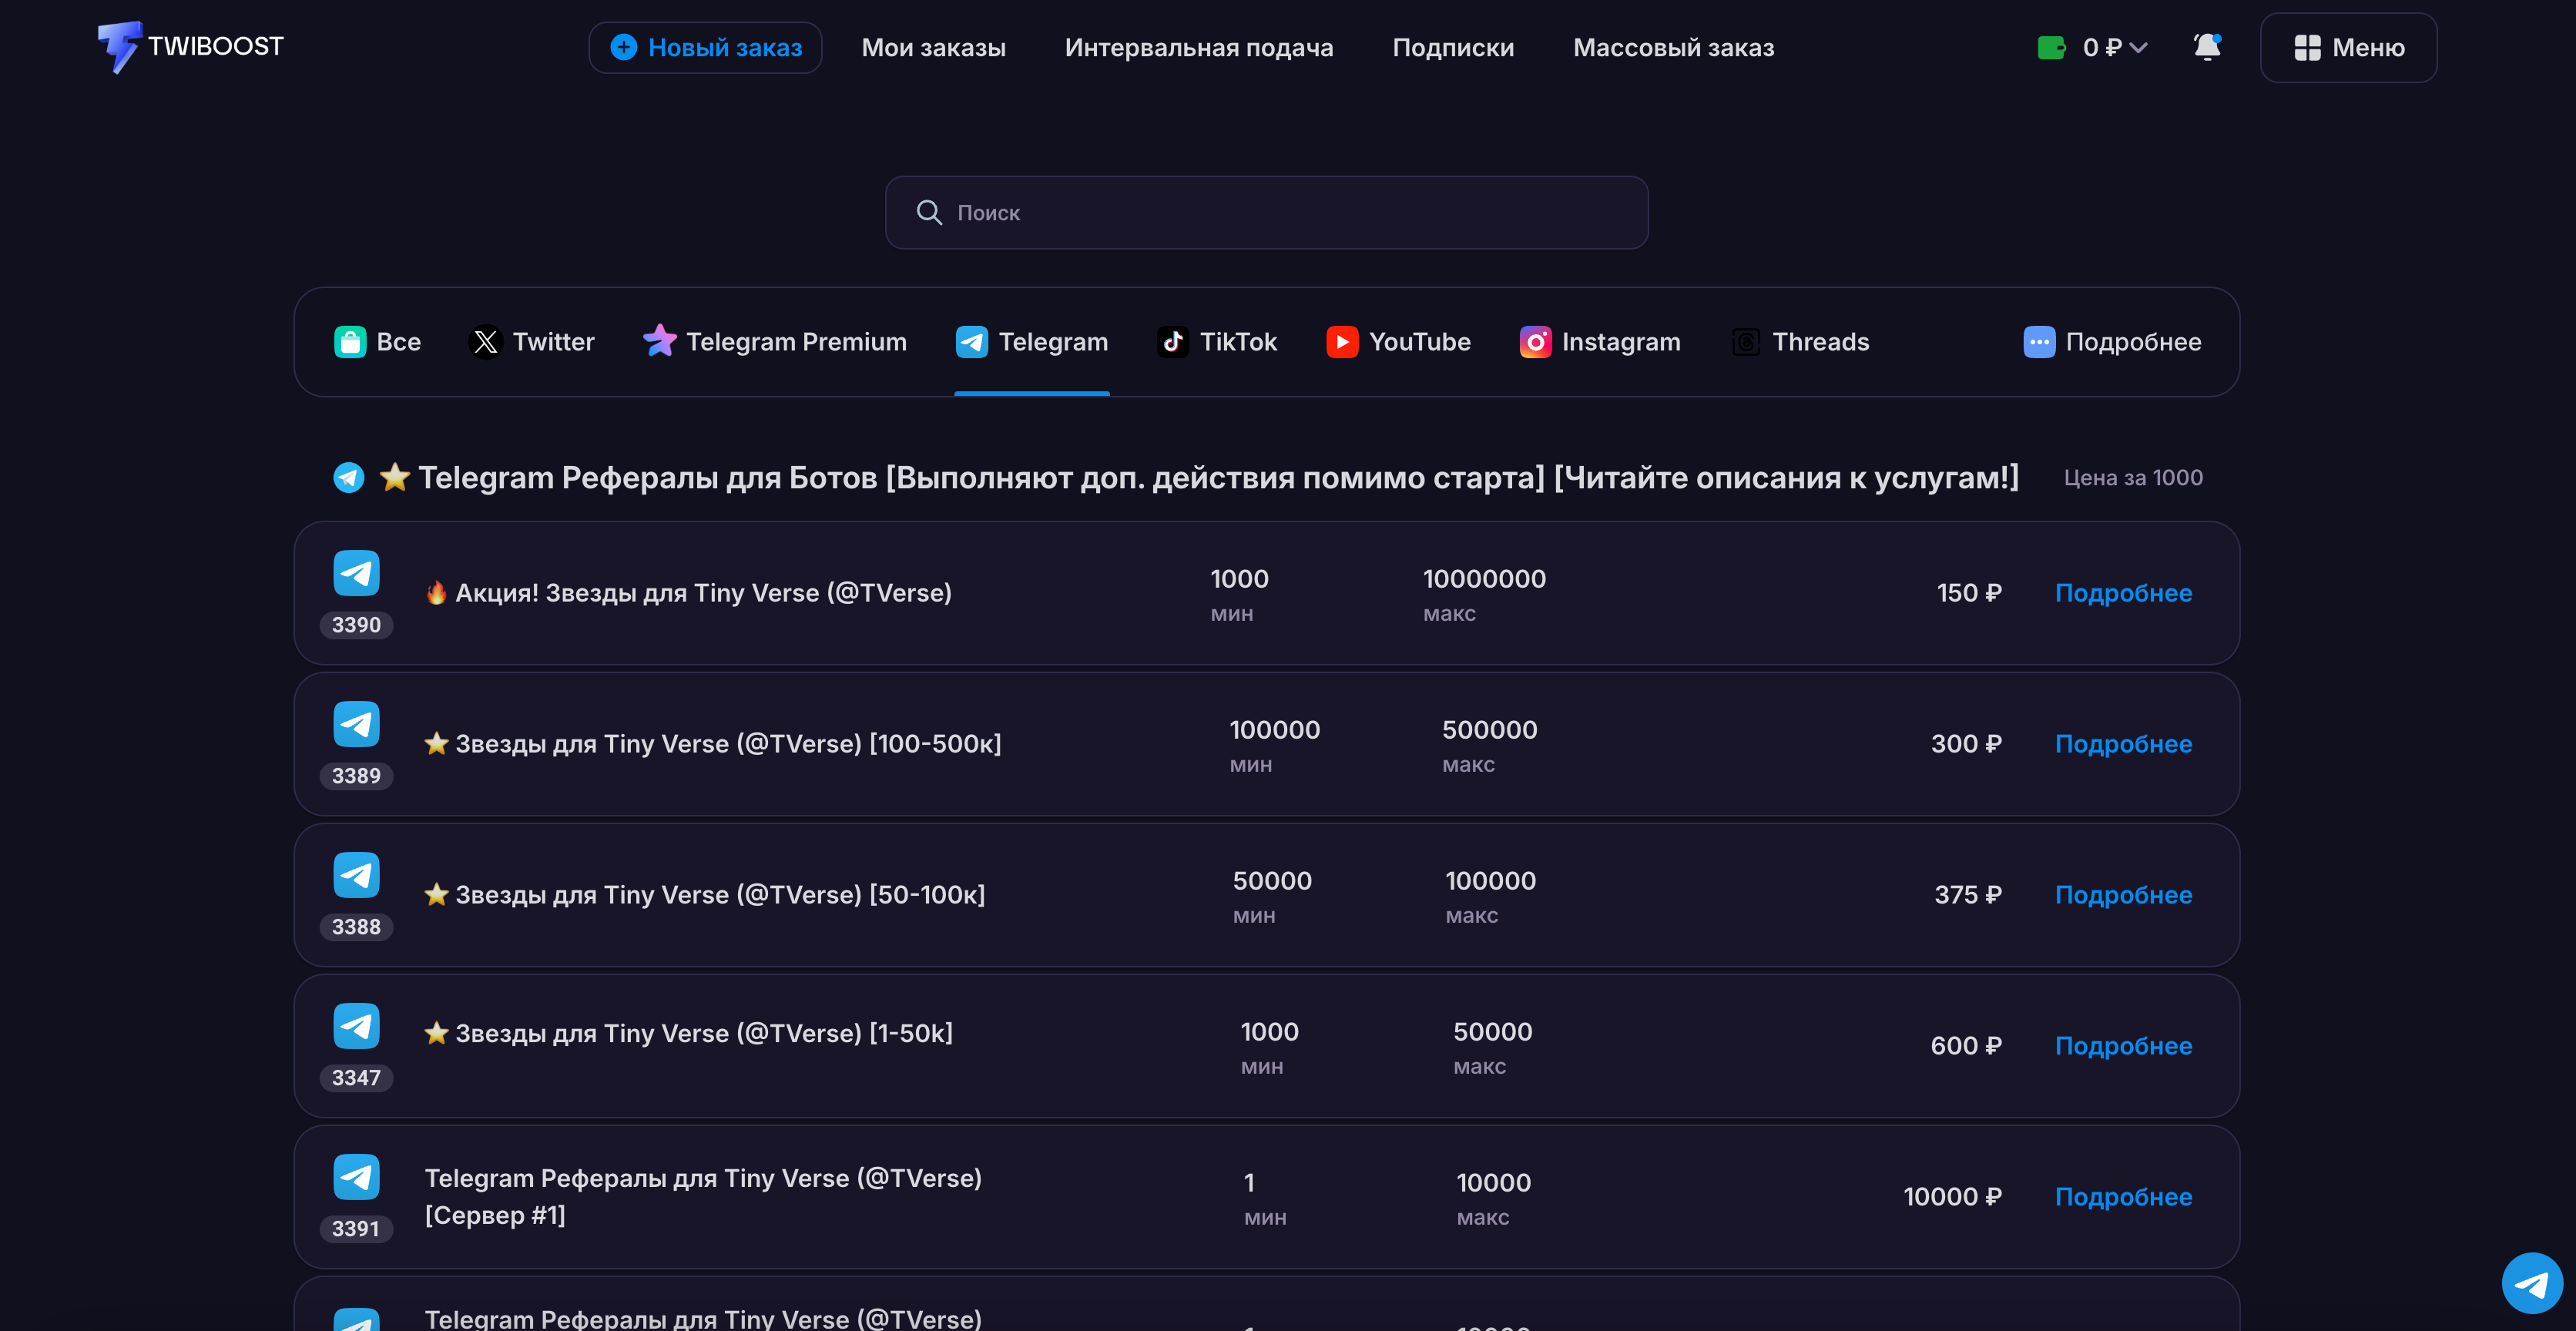Click the grid icon in Меню button
Viewport: 2576px width, 1331px height.
coord(2307,47)
